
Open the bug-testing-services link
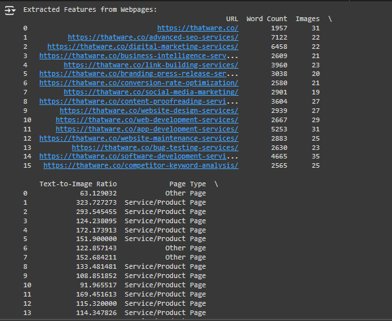[x=155, y=148]
